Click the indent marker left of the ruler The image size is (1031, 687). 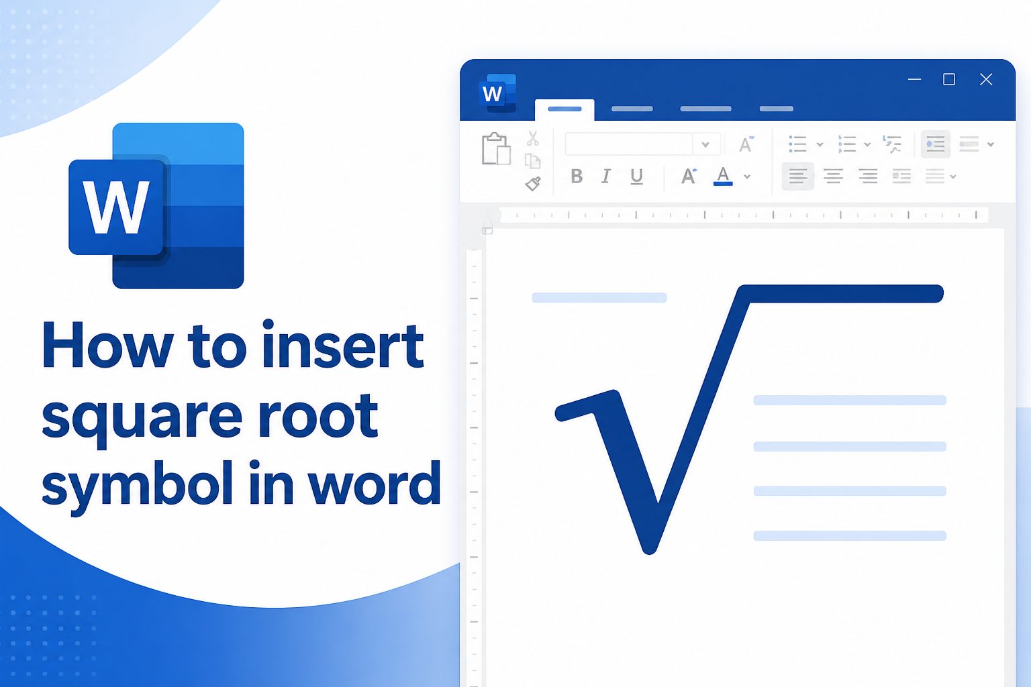(487, 223)
